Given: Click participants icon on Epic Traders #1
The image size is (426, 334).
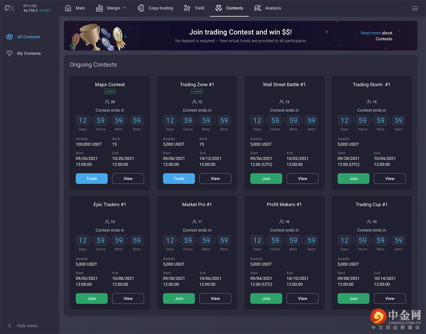Looking at the screenshot, I should coord(107,222).
